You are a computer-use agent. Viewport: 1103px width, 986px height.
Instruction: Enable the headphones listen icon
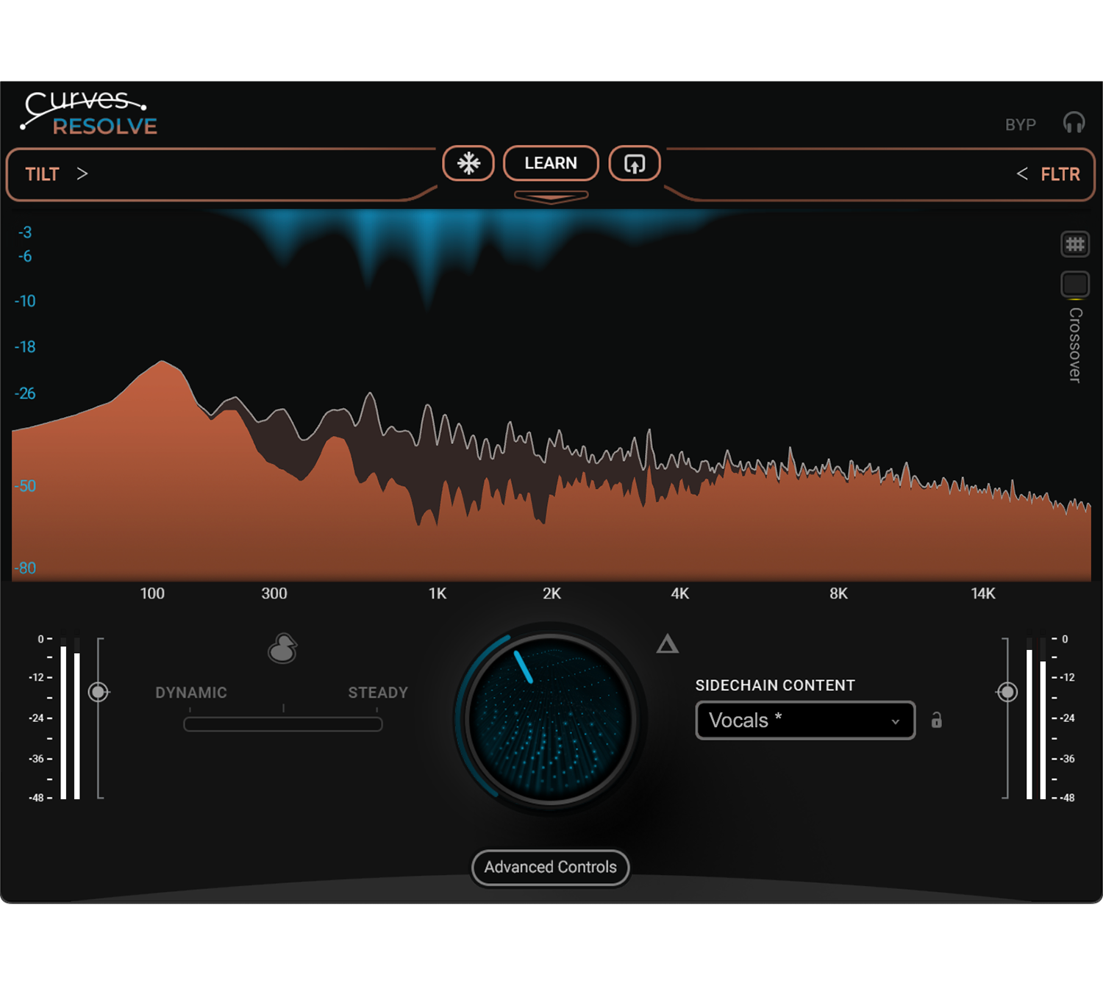(x=1074, y=123)
